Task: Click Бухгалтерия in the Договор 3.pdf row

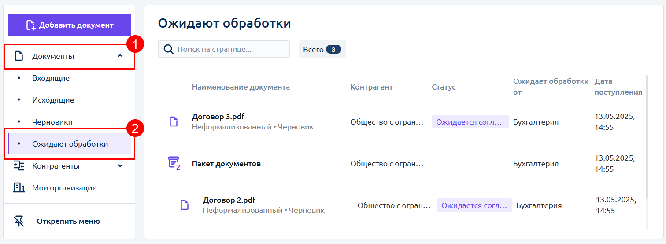Action: [x=536, y=122]
